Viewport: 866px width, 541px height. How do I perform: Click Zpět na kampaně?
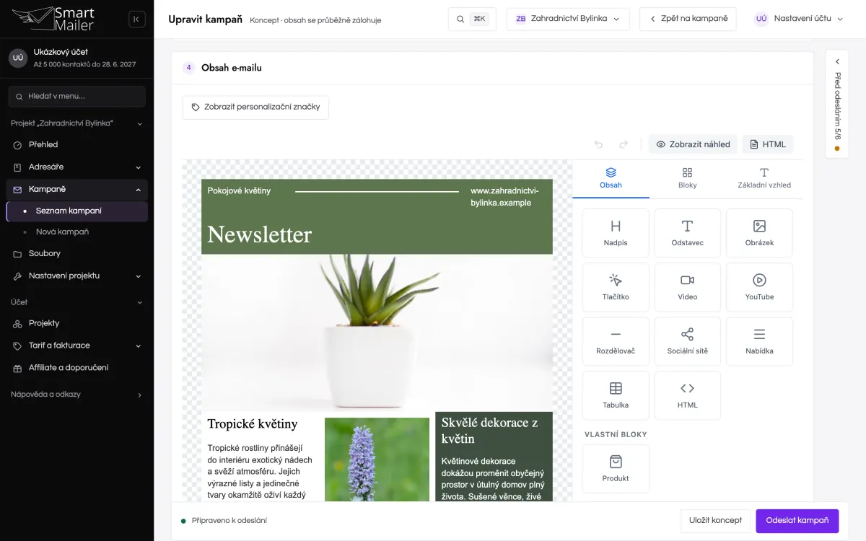[x=688, y=19]
